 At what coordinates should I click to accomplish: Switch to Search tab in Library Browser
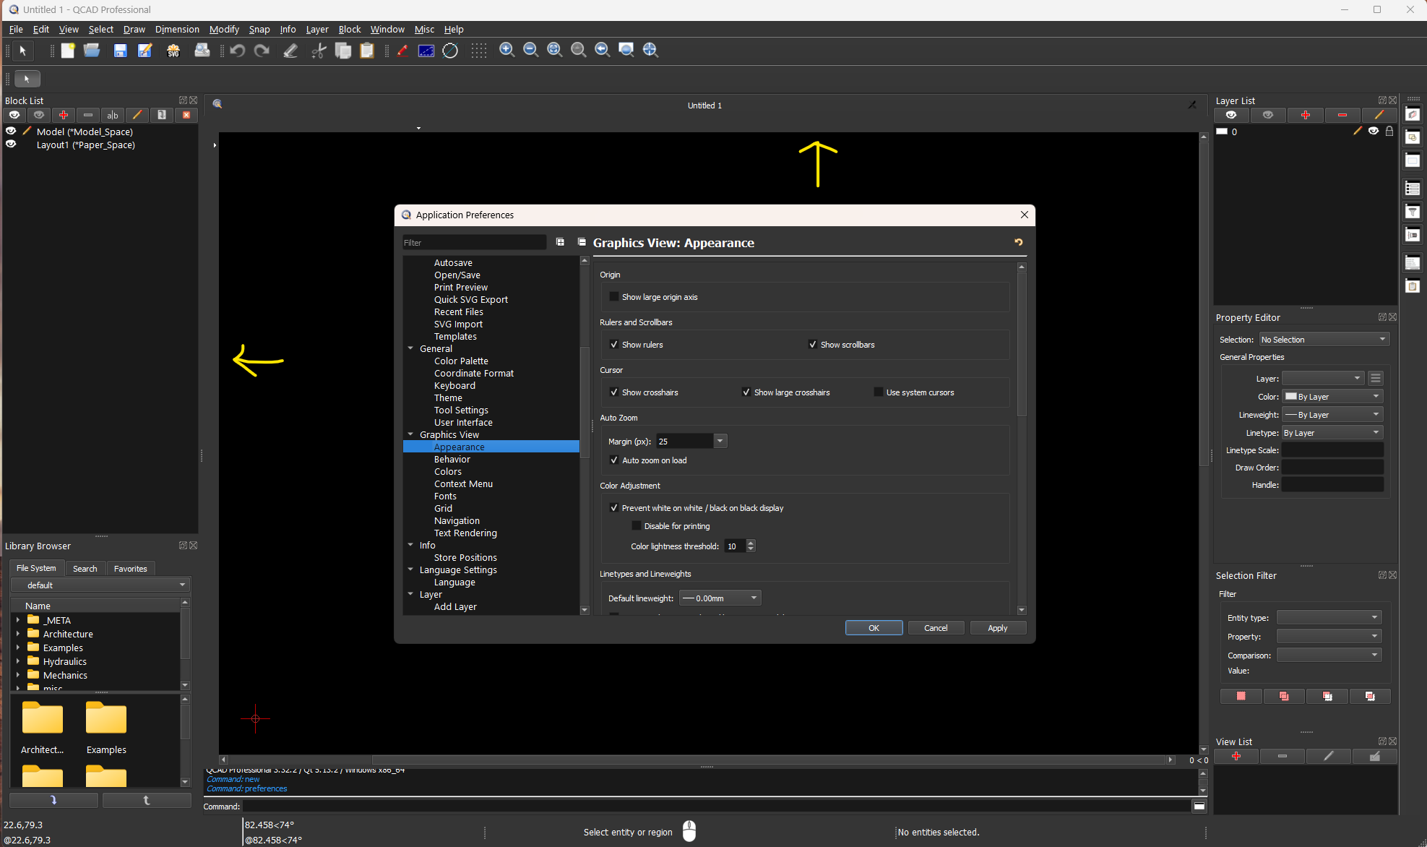[x=85, y=569]
